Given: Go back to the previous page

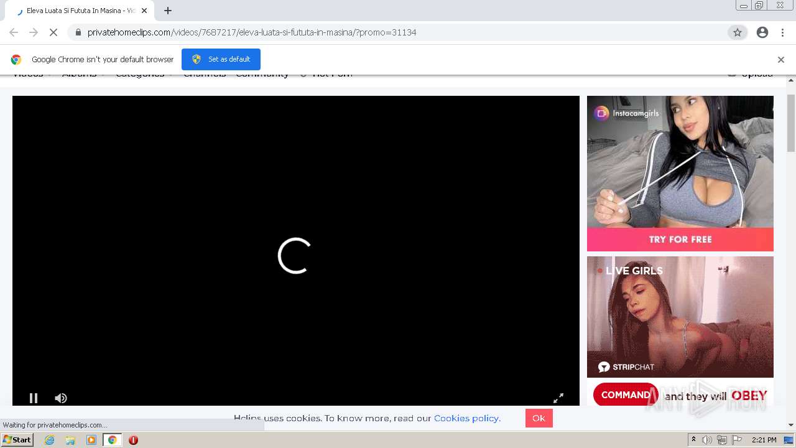Looking at the screenshot, I should pos(14,32).
